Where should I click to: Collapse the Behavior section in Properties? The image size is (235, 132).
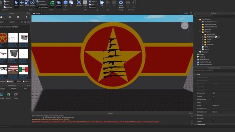pos(195,115)
